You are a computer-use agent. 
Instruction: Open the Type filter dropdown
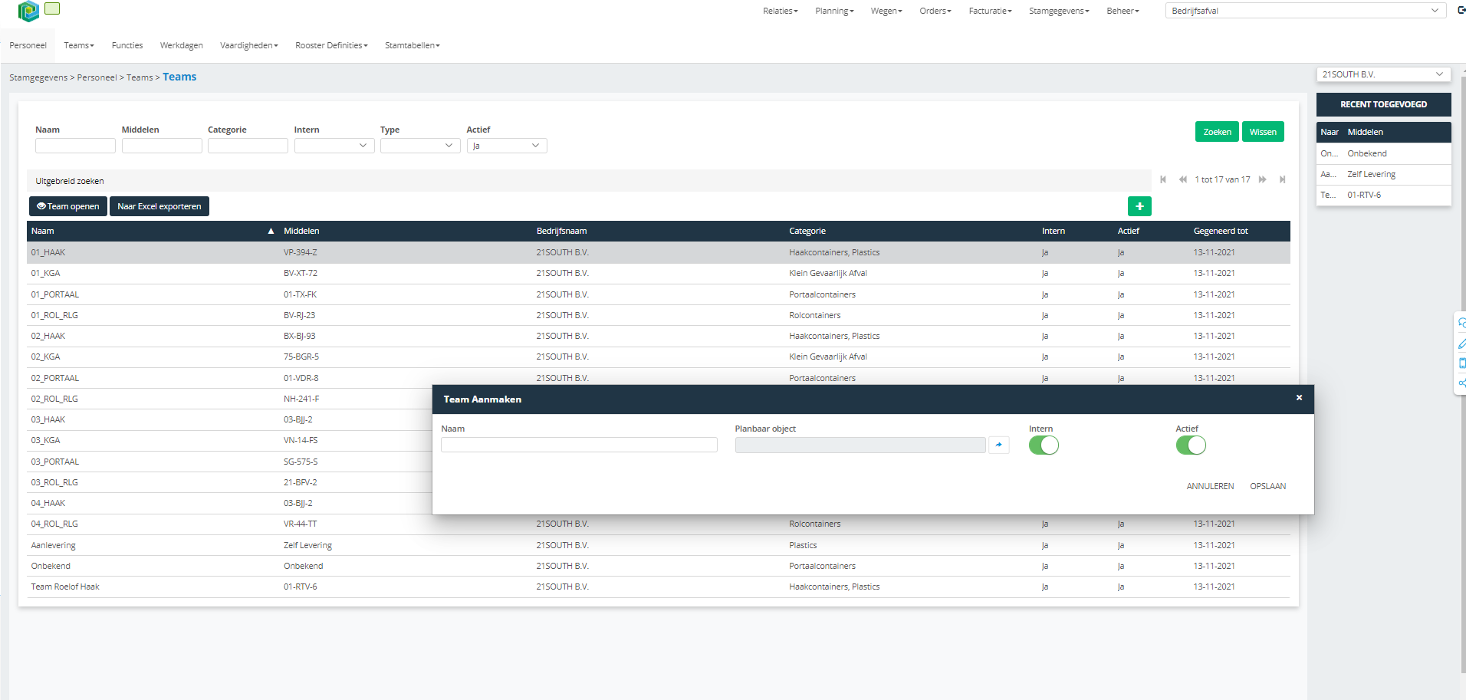point(420,146)
